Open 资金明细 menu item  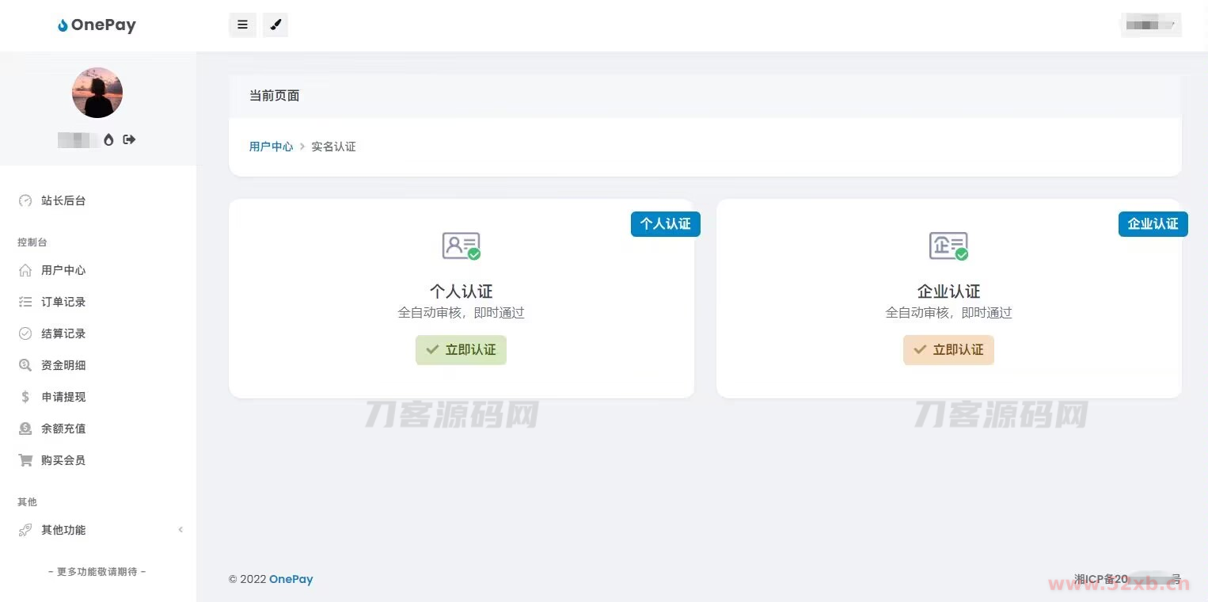click(63, 365)
